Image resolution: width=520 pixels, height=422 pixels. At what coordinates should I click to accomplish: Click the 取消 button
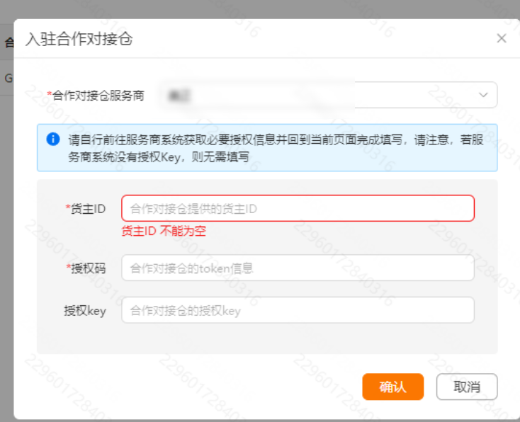466,387
